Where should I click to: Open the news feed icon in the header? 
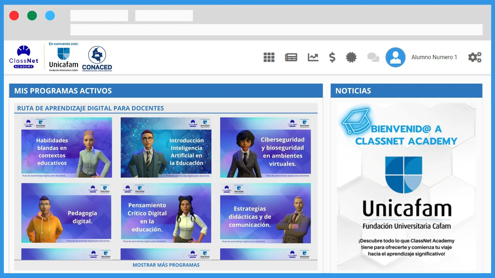[x=291, y=57]
